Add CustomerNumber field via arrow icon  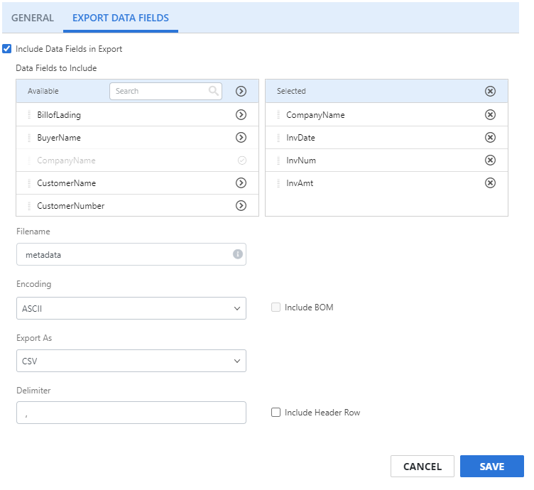[241, 206]
